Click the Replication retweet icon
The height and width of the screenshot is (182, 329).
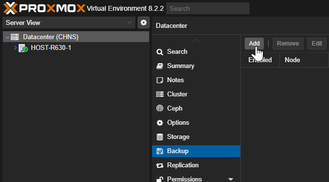[x=160, y=165]
